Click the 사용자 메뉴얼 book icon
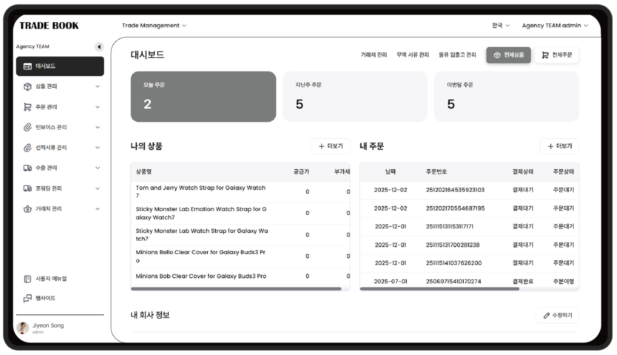 (27, 279)
